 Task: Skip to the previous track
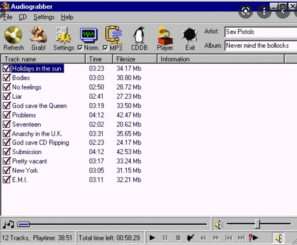(229, 237)
